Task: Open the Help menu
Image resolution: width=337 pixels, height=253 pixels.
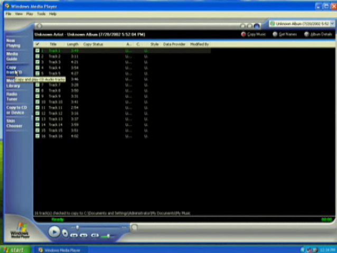Action: [x=53, y=14]
